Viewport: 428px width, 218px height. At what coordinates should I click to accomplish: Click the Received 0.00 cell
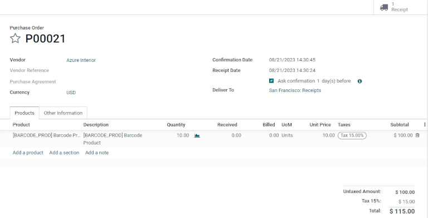point(236,135)
